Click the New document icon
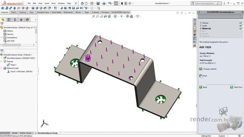This screenshot has height=137, width=244. tap(86, 3)
